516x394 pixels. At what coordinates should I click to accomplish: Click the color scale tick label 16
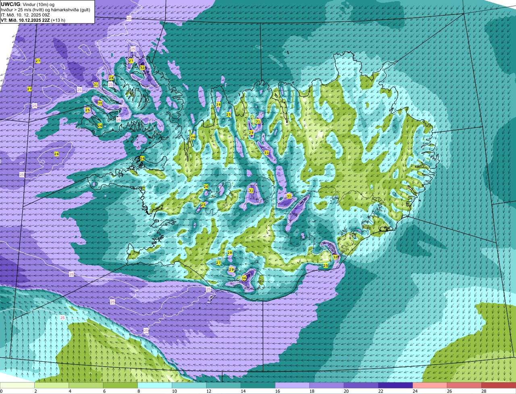click(x=277, y=391)
